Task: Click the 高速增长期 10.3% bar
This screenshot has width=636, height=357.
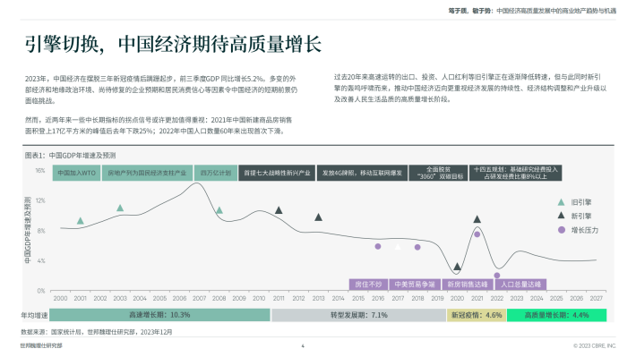Action: click(x=159, y=315)
